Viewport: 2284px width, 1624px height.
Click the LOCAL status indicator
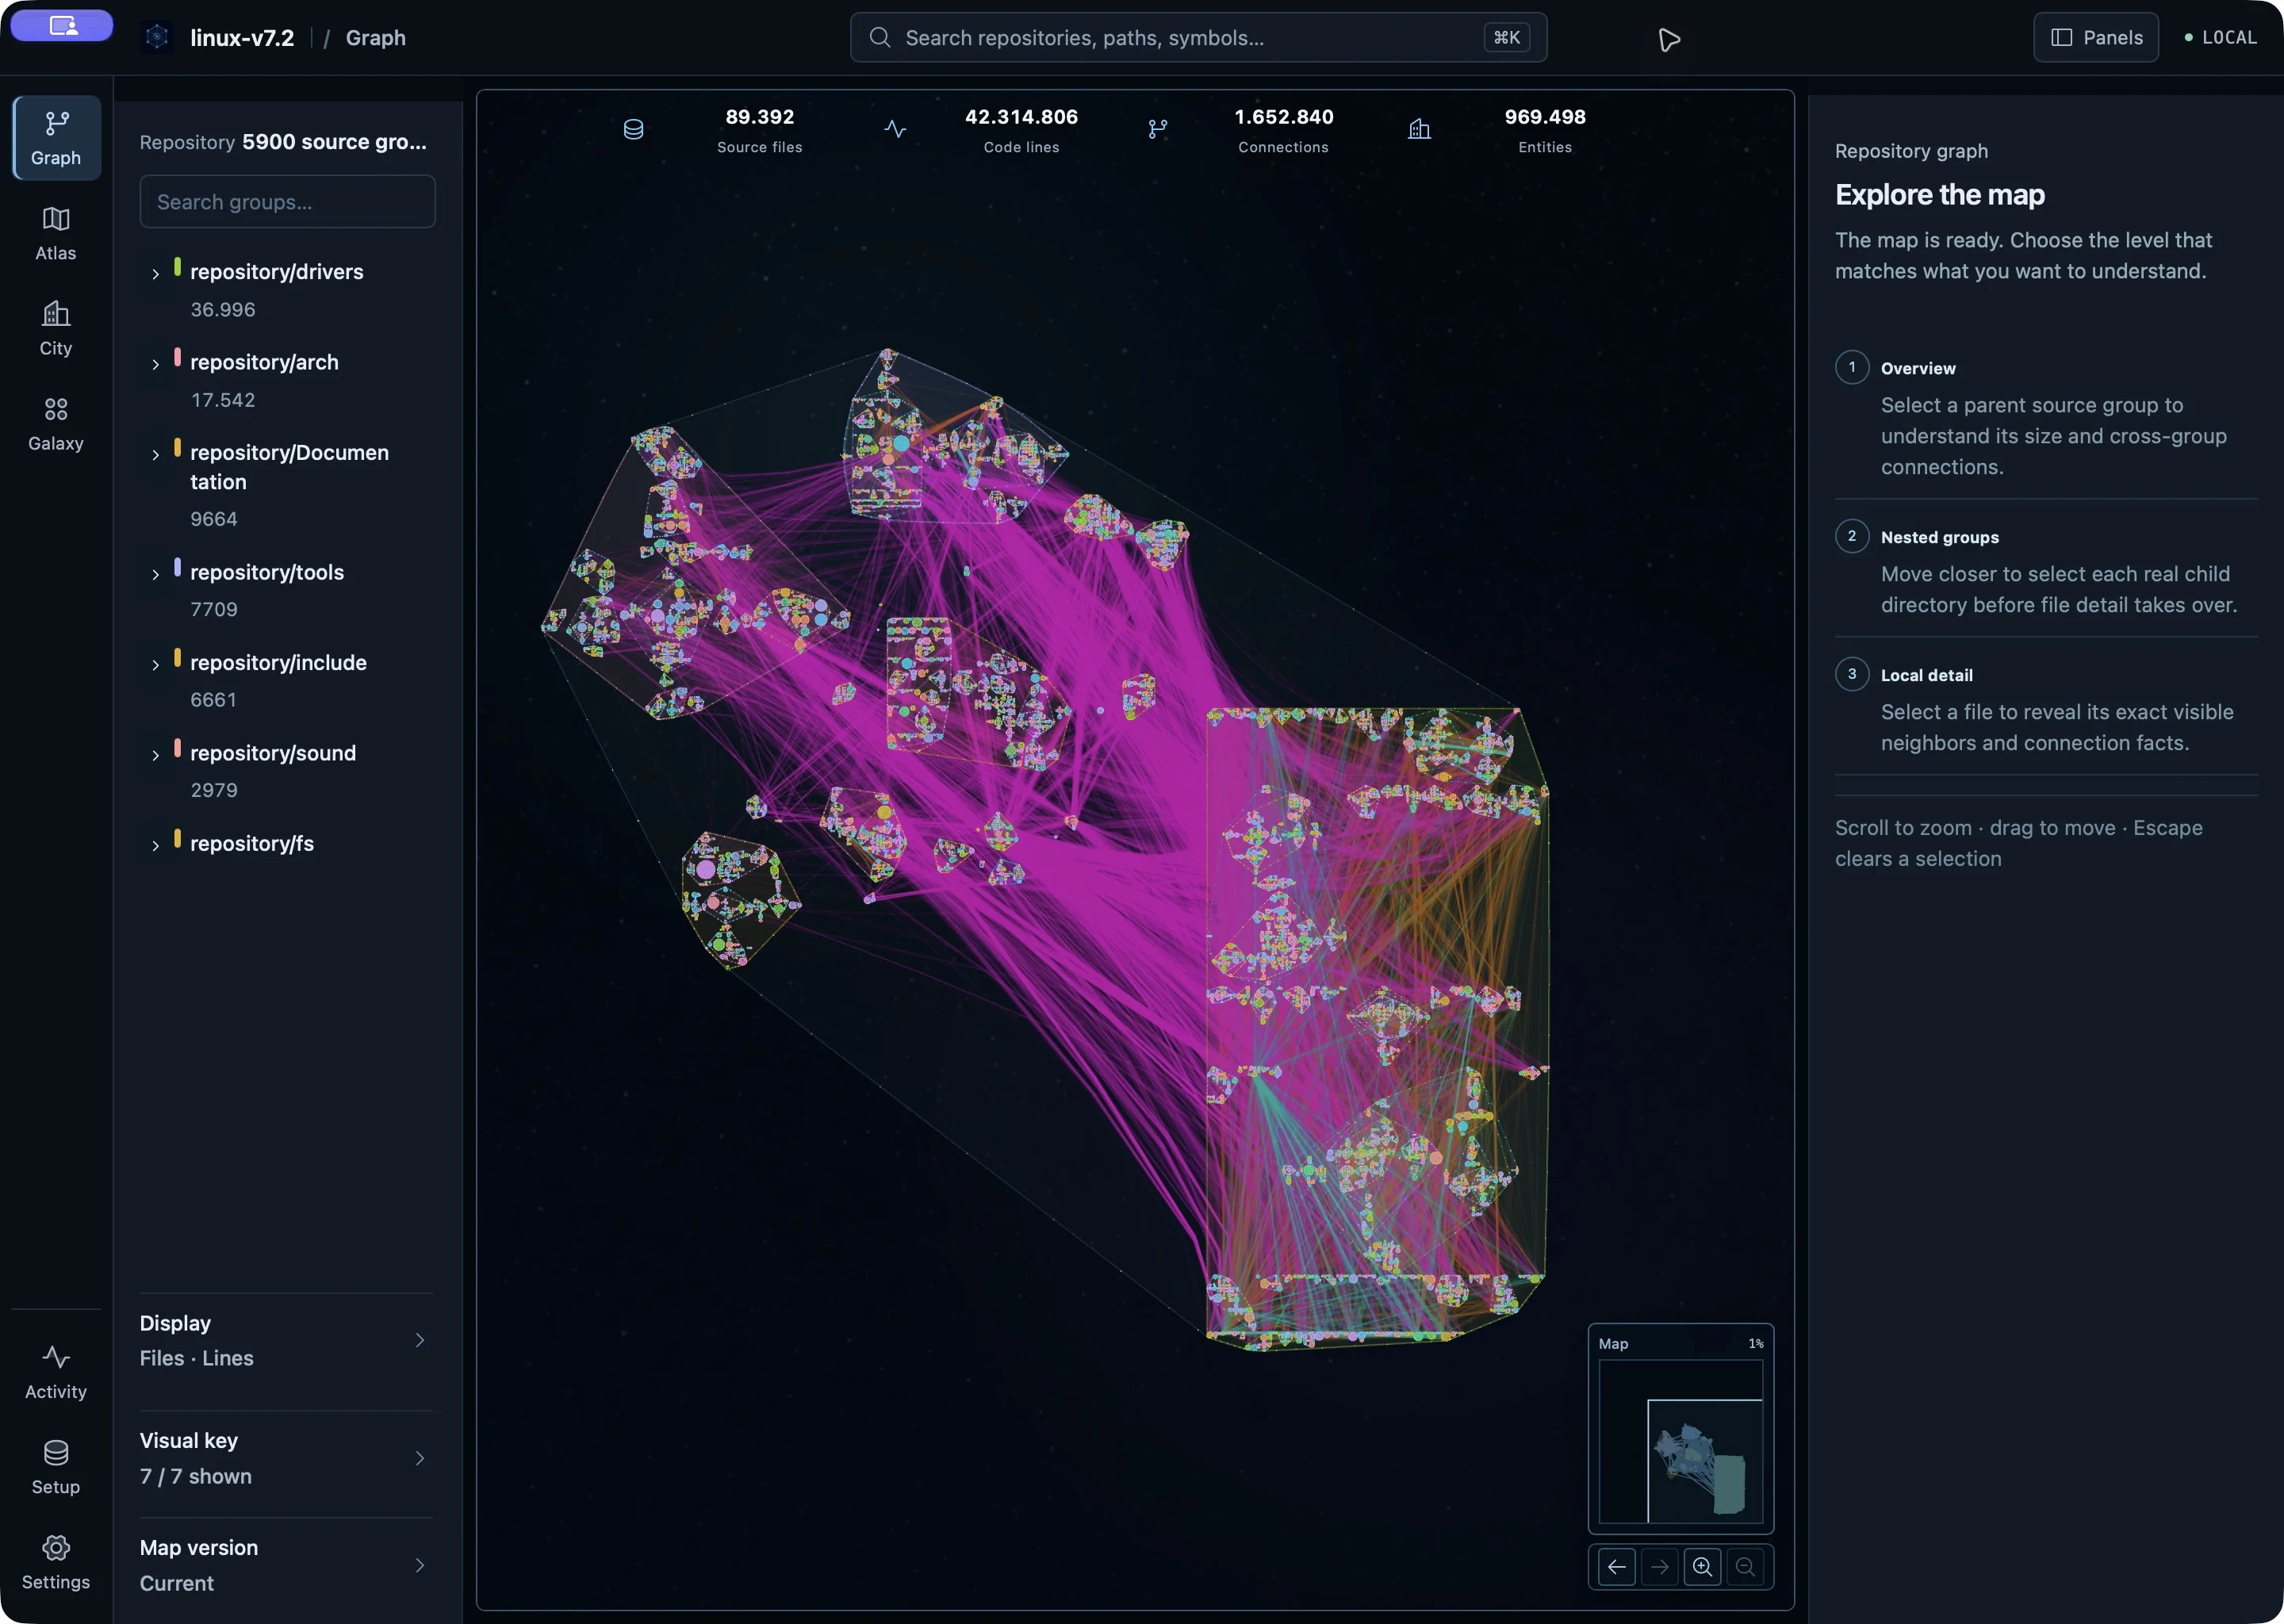(x=2220, y=37)
